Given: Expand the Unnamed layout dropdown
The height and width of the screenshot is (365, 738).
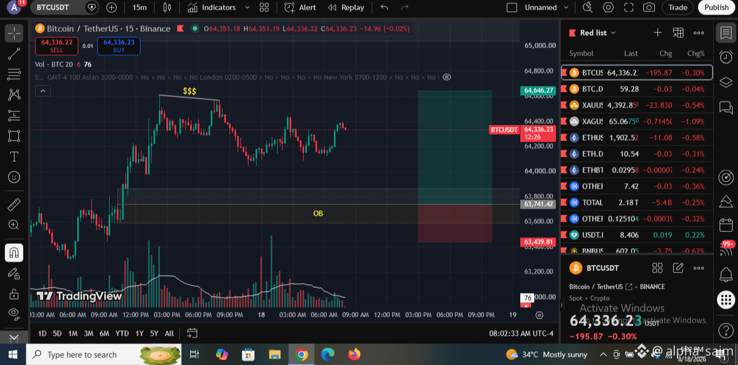Looking at the screenshot, I should coord(566,8).
